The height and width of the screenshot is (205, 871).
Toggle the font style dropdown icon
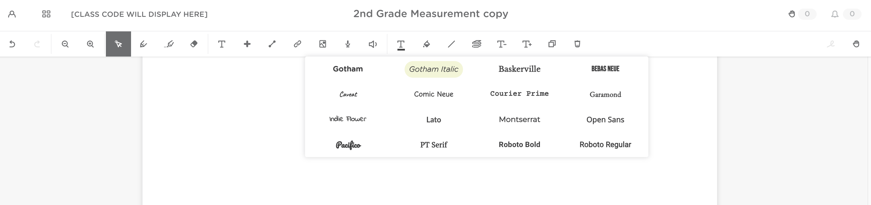pyautogui.click(x=401, y=44)
